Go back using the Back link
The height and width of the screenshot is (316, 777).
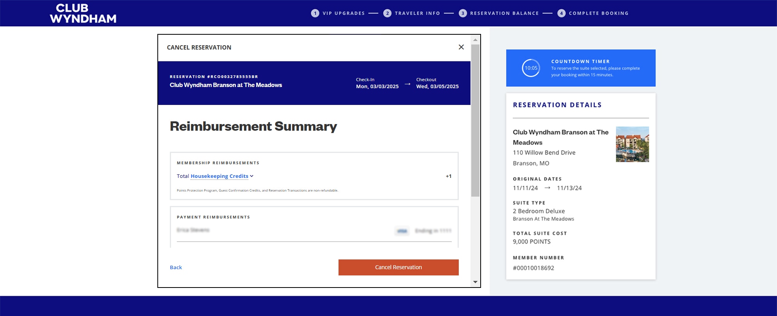pos(176,268)
